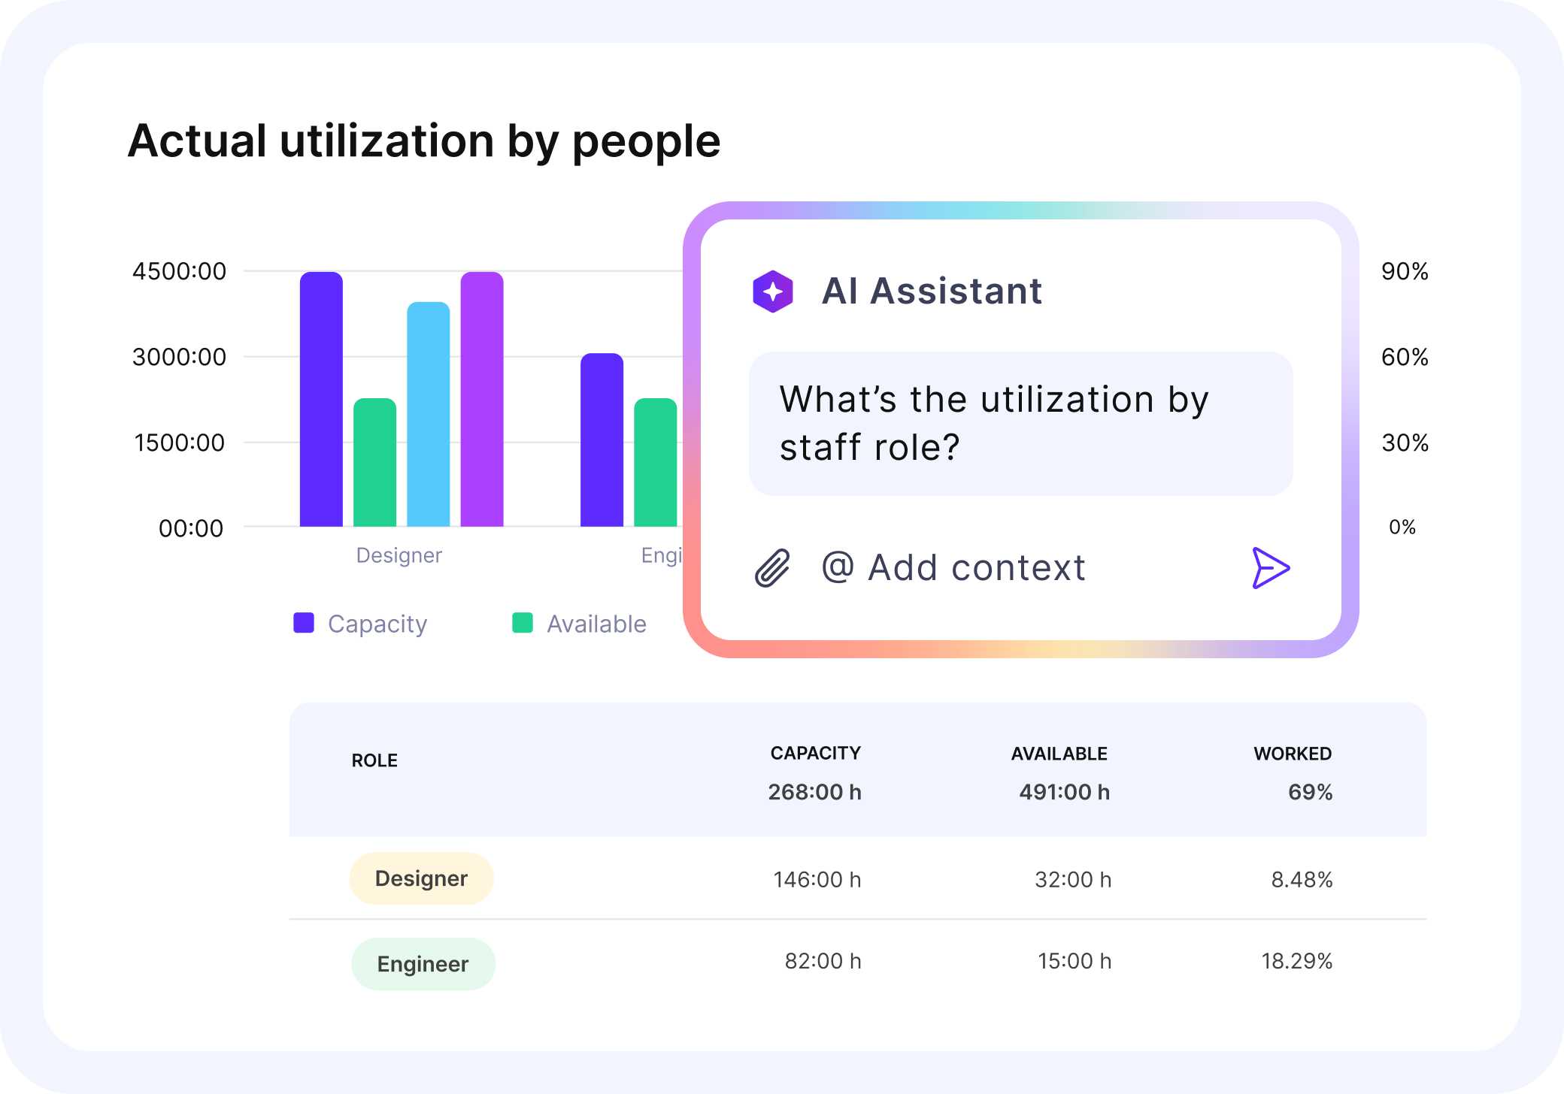Screen dimensions: 1564x1094
Task: Click the Designer axis label under chart
Action: tap(399, 555)
